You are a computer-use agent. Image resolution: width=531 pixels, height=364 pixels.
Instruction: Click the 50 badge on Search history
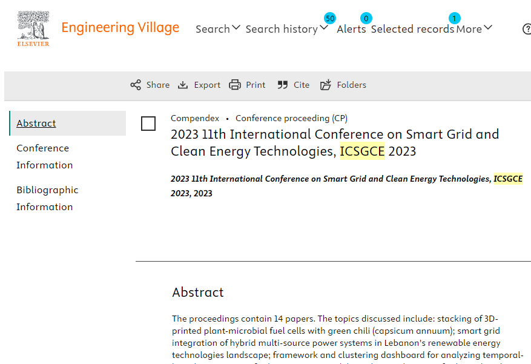tap(330, 18)
